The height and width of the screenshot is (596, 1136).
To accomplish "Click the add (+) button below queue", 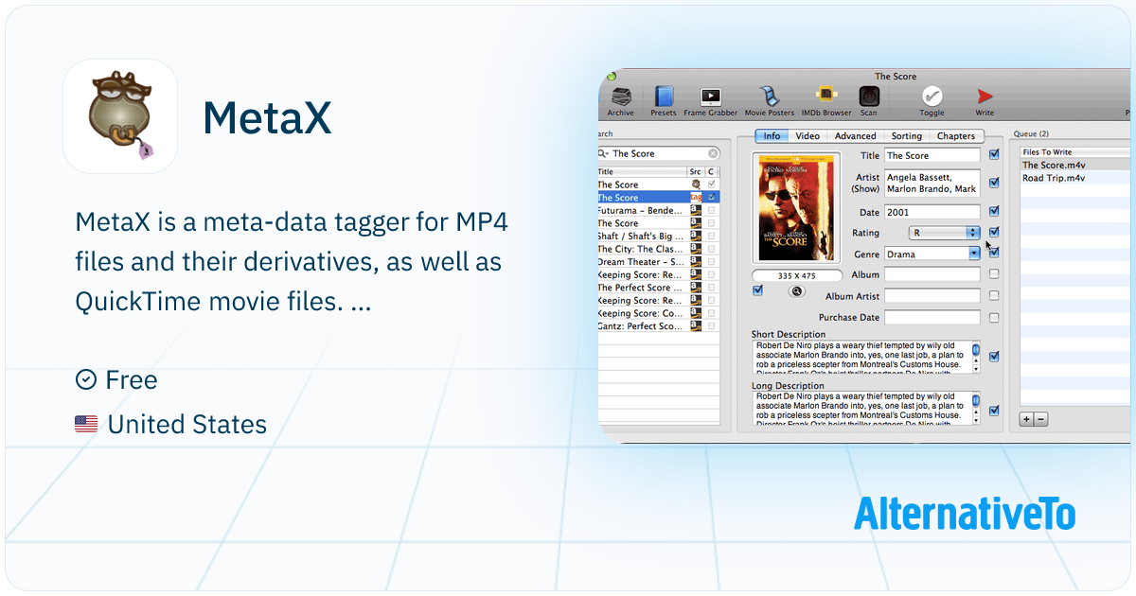I will [x=1027, y=418].
